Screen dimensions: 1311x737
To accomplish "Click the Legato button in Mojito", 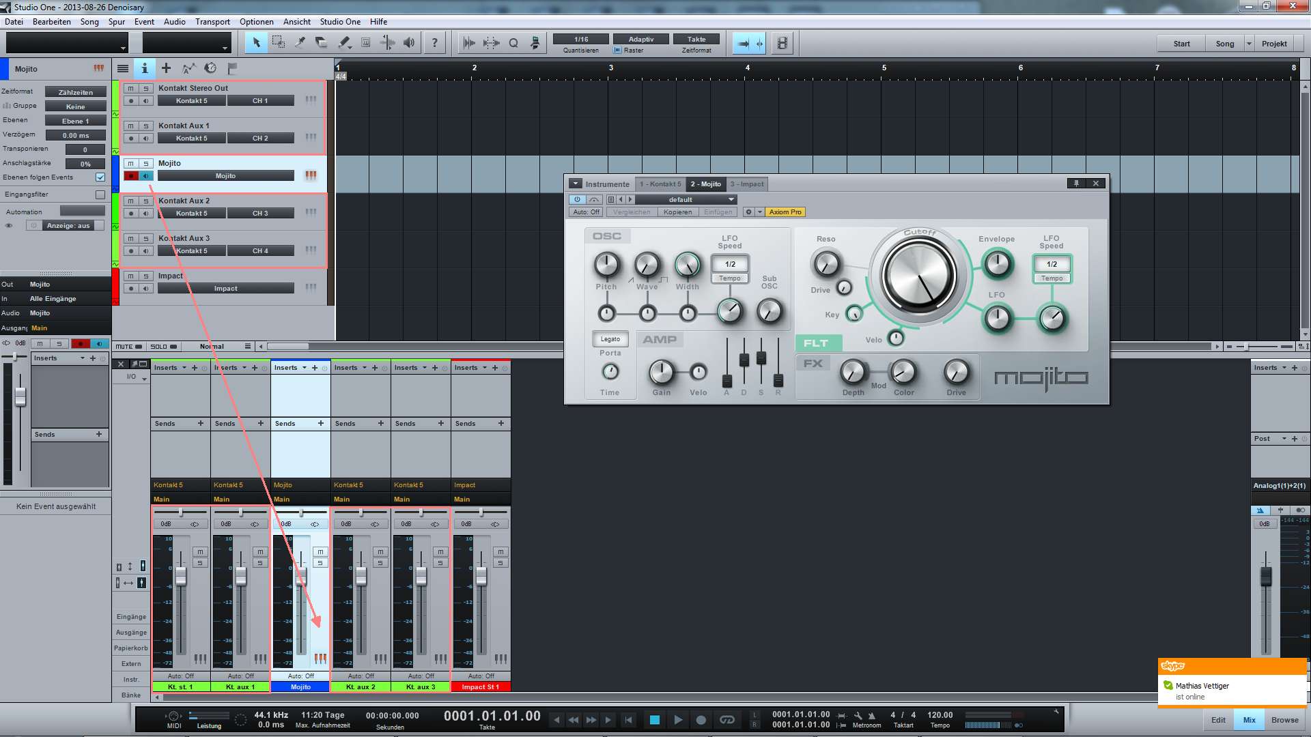I will pyautogui.click(x=610, y=339).
